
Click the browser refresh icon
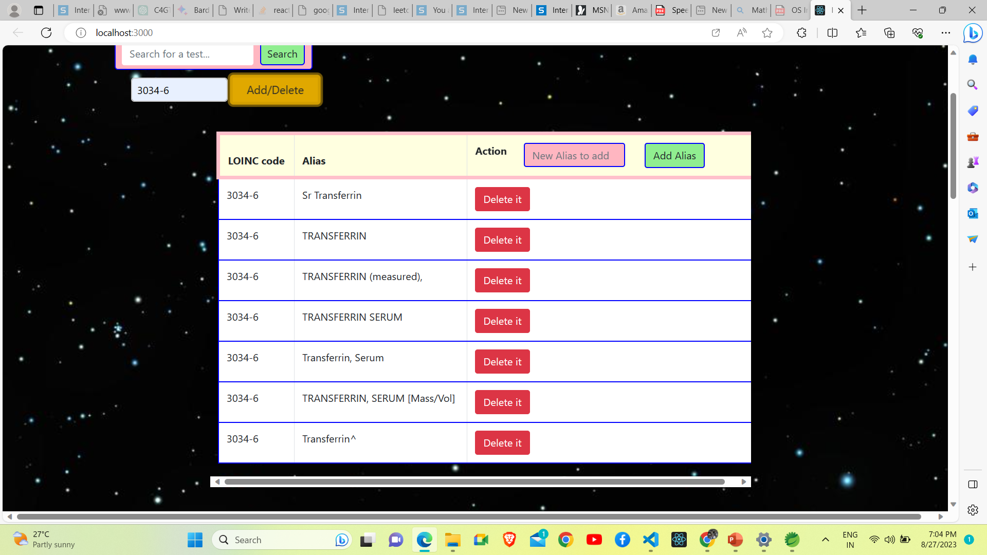46,33
